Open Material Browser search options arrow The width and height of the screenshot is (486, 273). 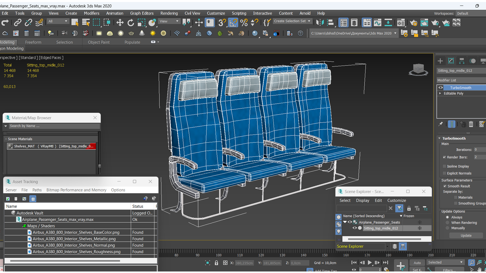(6, 126)
